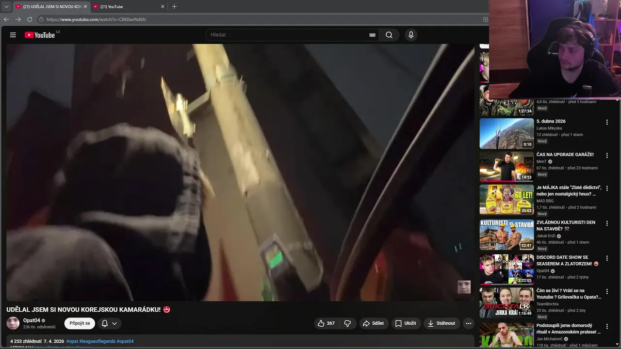This screenshot has height=349, width=621.
Task: Join the channel with Připojit se
Action: pos(80,323)
